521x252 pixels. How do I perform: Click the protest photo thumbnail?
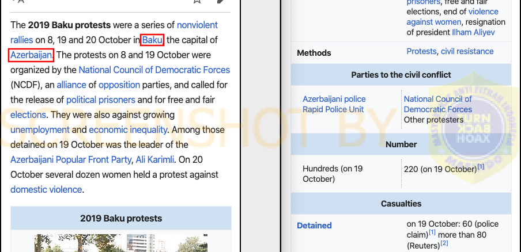121,243
